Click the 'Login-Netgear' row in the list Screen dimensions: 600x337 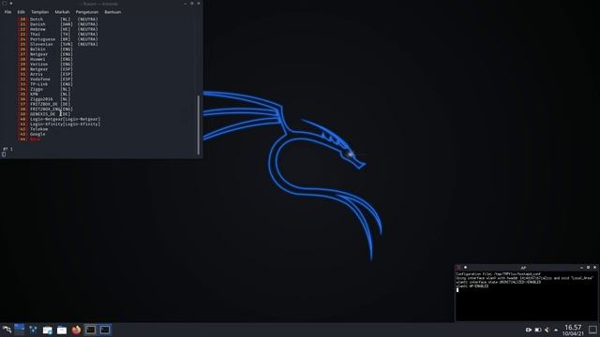59,119
